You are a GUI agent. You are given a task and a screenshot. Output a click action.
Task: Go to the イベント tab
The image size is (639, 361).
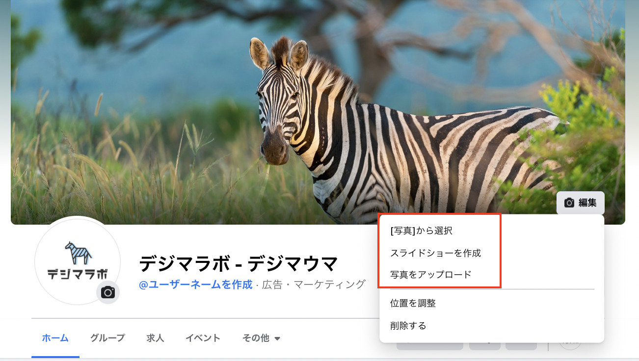[203, 338]
